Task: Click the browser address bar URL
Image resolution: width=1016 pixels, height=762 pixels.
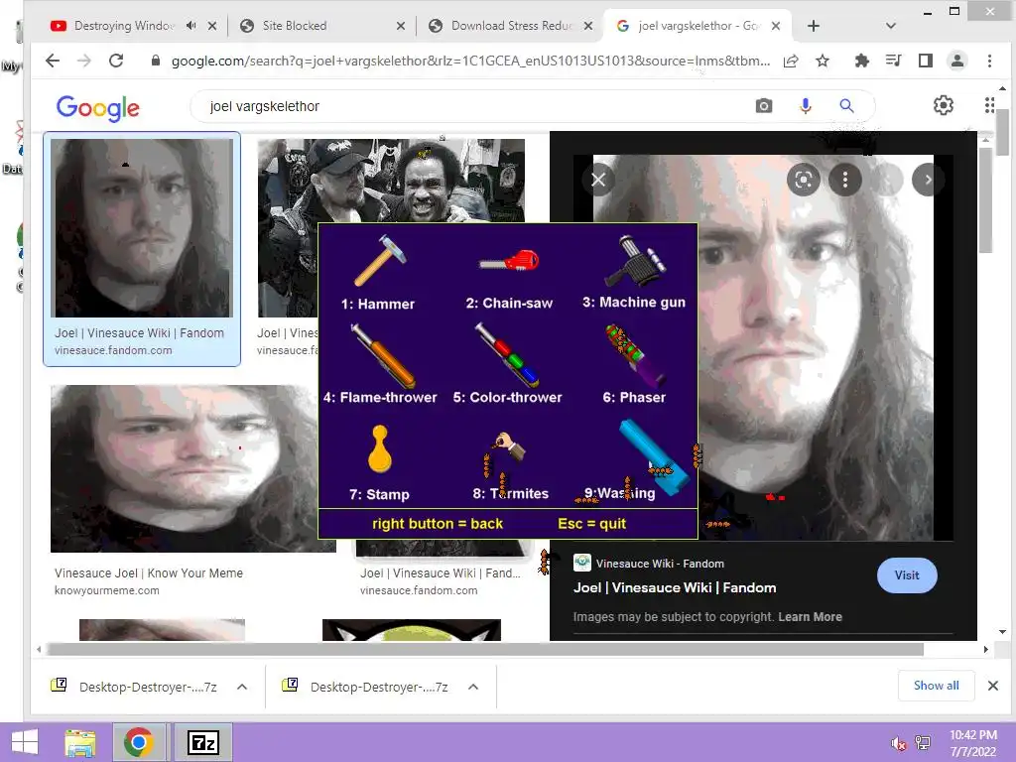Action: click(470, 61)
